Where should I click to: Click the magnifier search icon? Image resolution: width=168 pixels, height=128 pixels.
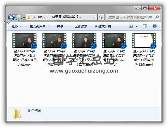[157, 17]
